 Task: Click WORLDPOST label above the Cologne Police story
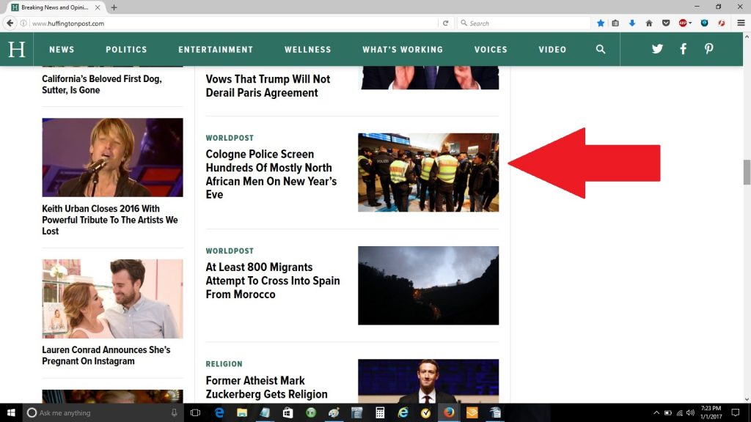tap(230, 138)
